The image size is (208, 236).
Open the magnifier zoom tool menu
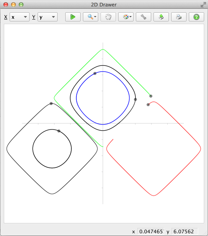pos(91,17)
